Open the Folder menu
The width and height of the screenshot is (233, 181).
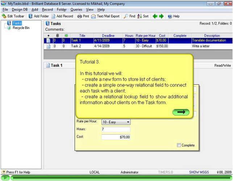pyautogui.click(x=62, y=10)
